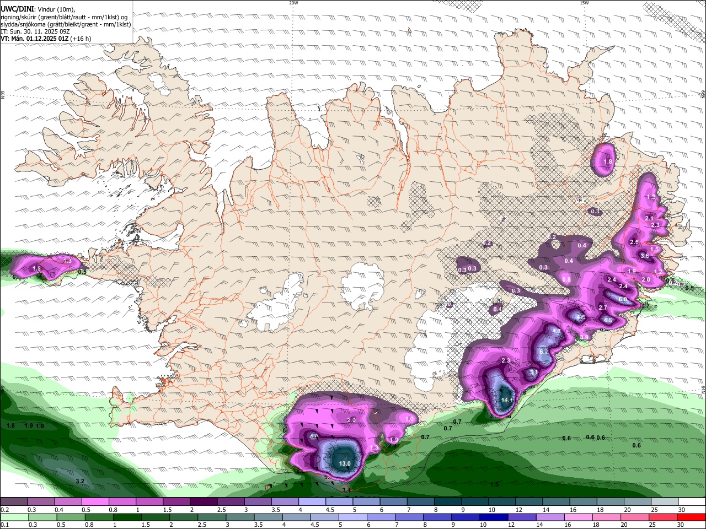Select the VT valid time line
Viewport: 706px width, 529px height.
46,39
